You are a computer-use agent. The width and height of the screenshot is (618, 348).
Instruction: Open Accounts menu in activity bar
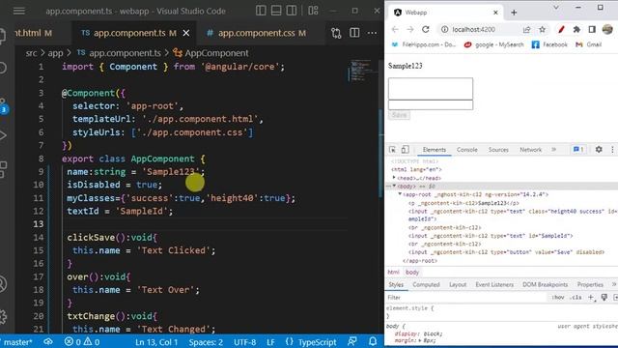click(x=3, y=284)
